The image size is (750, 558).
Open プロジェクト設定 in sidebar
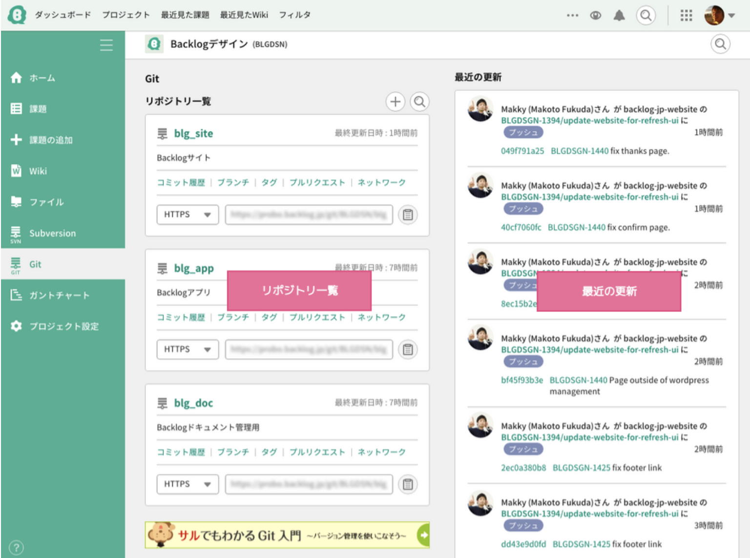(x=63, y=326)
